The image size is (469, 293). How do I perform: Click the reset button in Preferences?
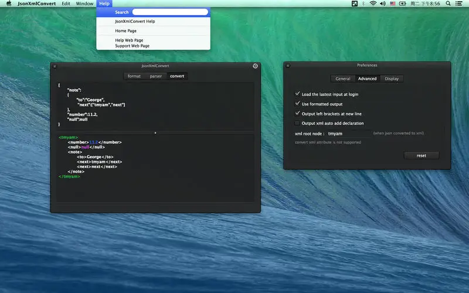[422, 155]
